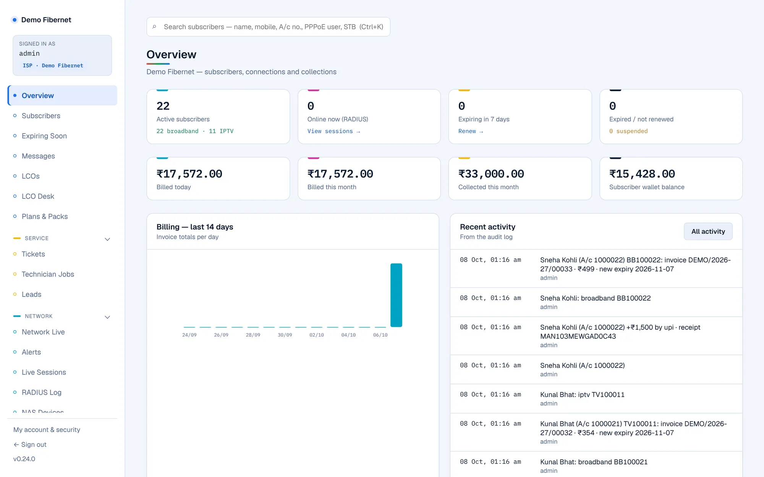Click the 'Sneha Kohli (A/c 1000022)' only entry
764x477 pixels.
[596, 369]
